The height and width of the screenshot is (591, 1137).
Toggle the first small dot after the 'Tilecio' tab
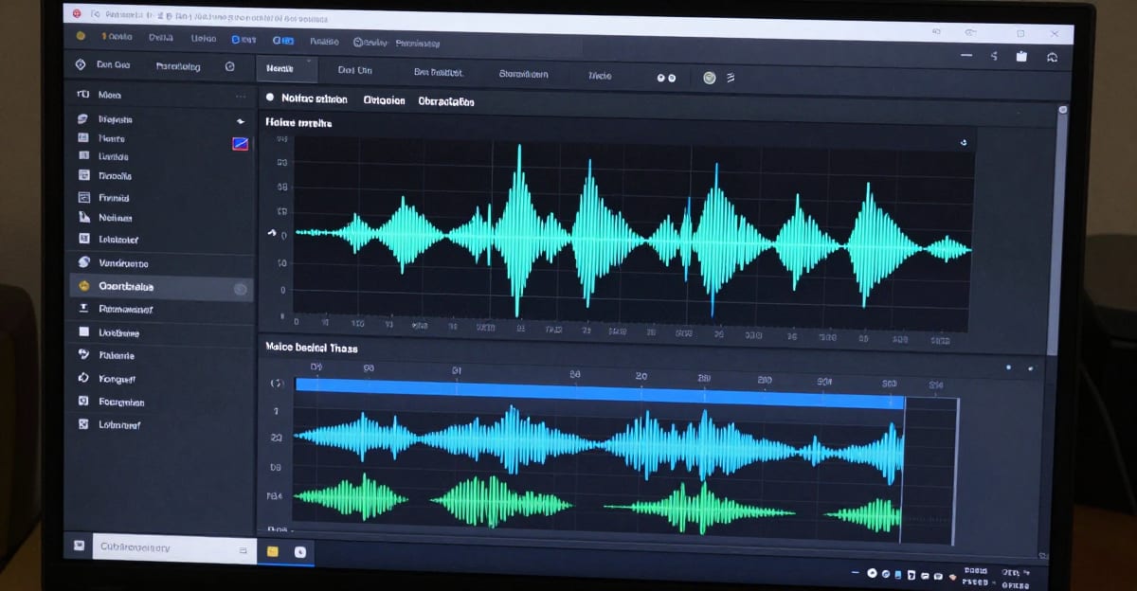pyautogui.click(x=661, y=79)
